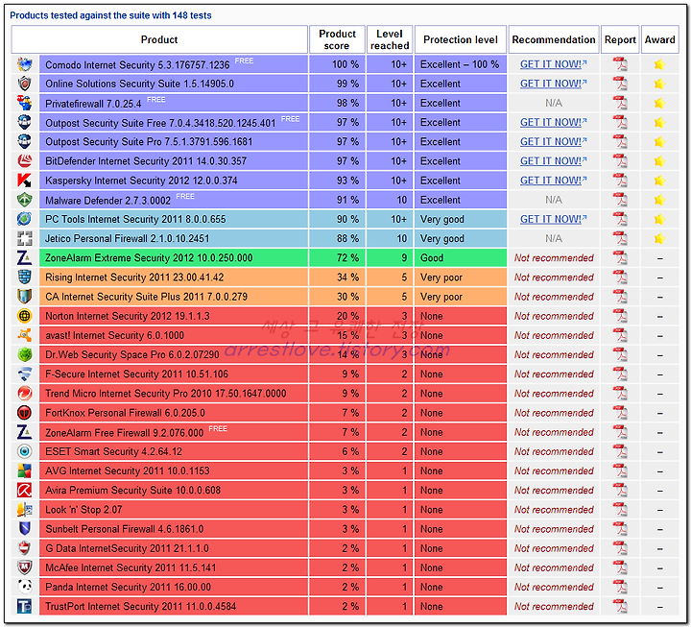Click the avast! Internet Security logo icon
691x627 pixels.
click(x=25, y=335)
